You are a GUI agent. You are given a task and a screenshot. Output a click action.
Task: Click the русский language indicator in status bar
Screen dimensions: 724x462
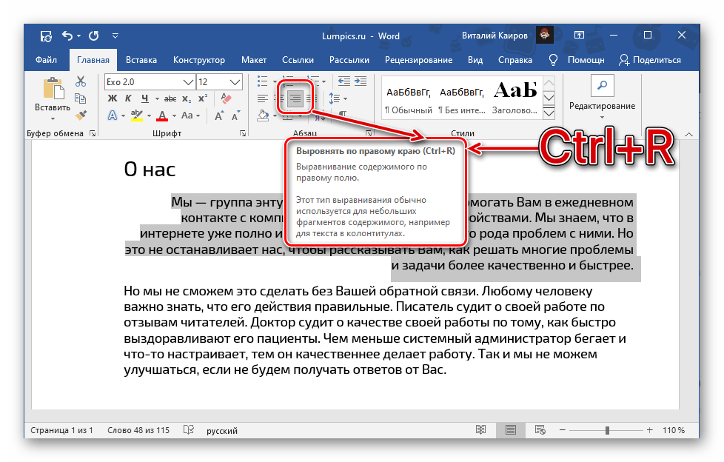coord(221,430)
